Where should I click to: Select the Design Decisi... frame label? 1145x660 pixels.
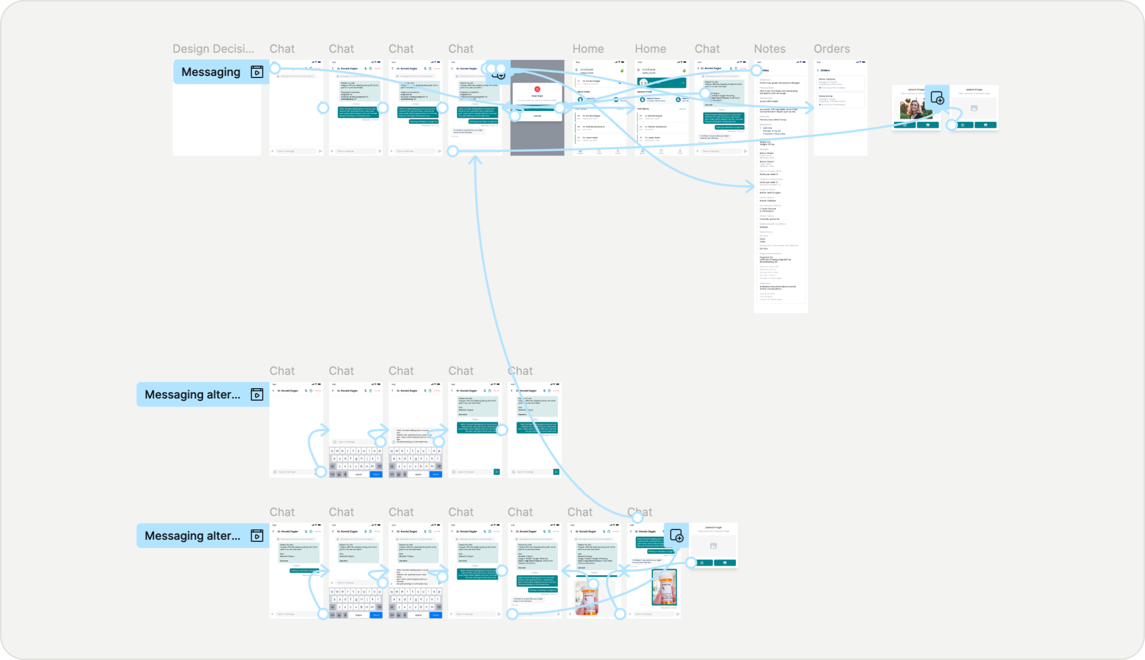[213, 49]
